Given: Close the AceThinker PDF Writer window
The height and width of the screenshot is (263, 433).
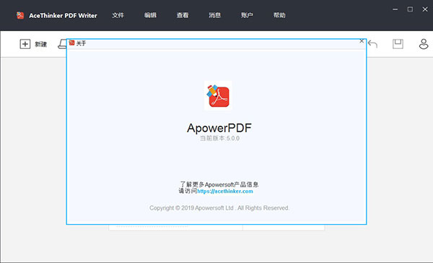Looking at the screenshot, I should point(425,9).
